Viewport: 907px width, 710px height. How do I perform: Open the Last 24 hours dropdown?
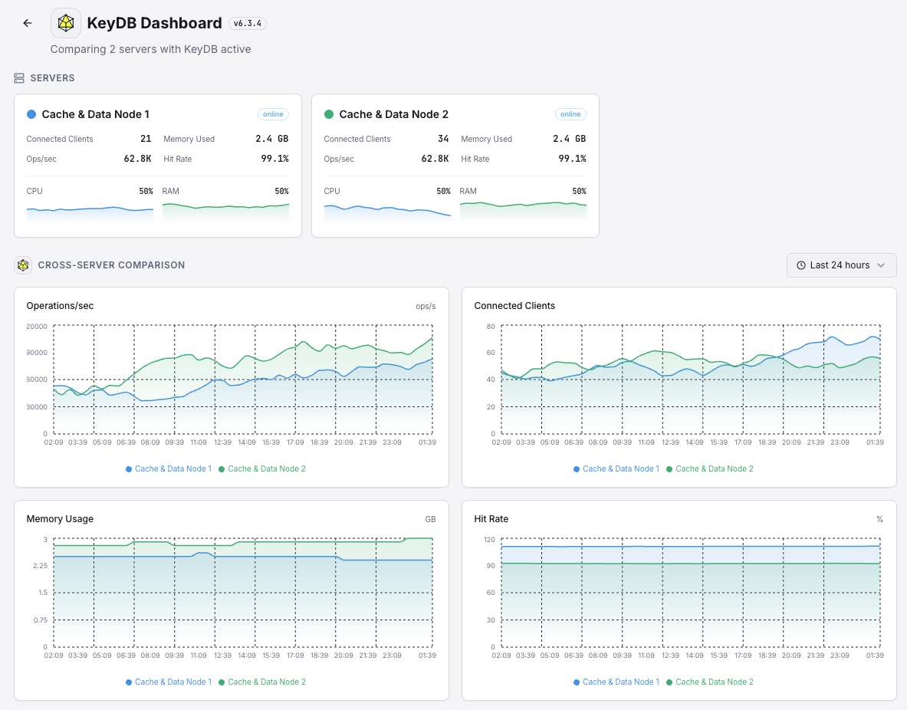[841, 265]
